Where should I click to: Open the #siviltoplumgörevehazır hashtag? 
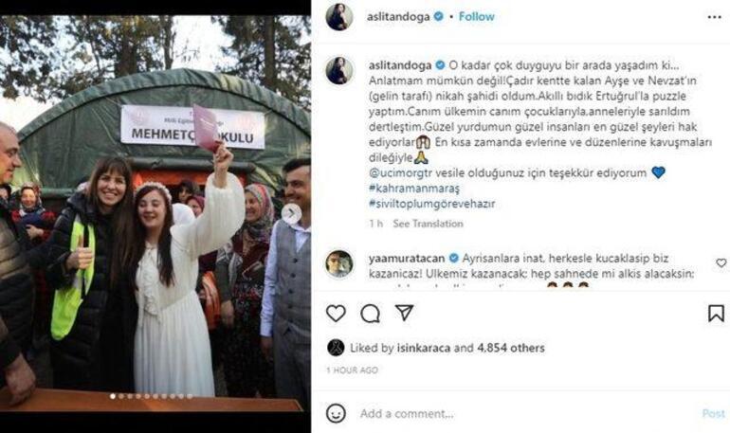click(x=431, y=204)
